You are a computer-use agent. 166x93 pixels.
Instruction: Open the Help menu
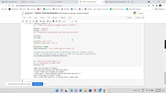[70, 18]
